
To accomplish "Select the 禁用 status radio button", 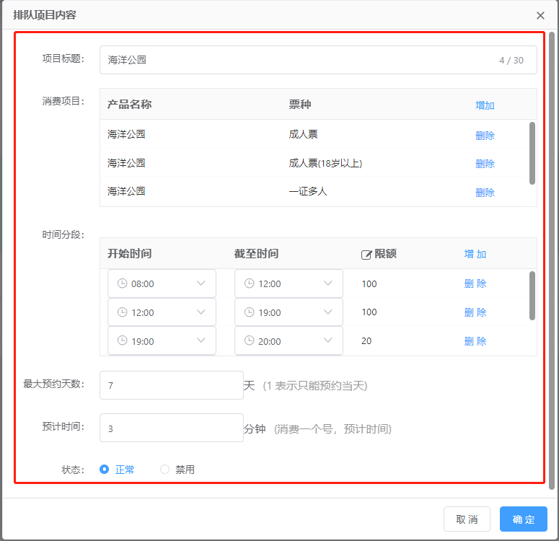I will tap(164, 470).
